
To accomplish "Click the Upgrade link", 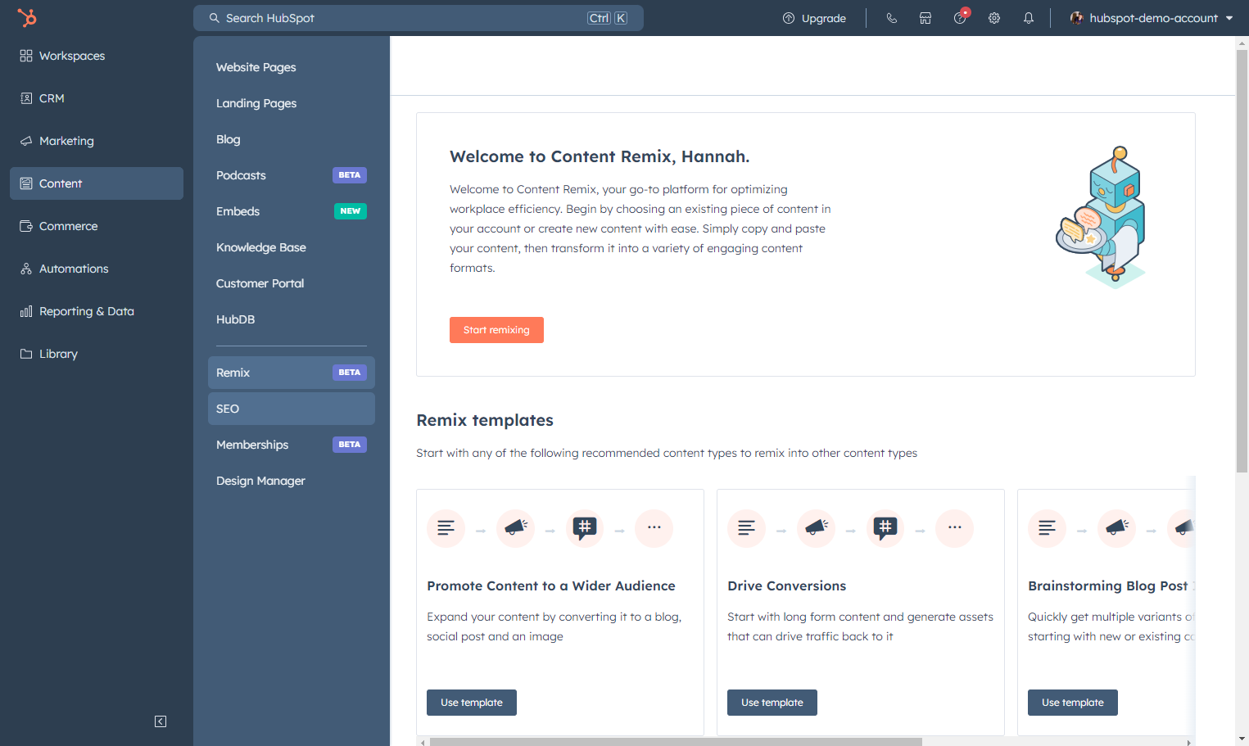I will [x=814, y=18].
